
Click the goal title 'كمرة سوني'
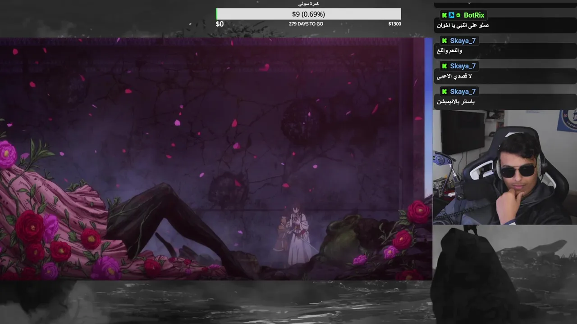308,4
